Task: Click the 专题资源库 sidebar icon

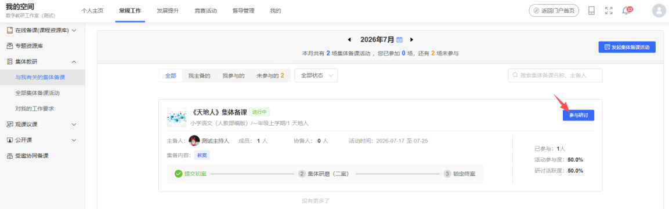Action: pyautogui.click(x=10, y=46)
